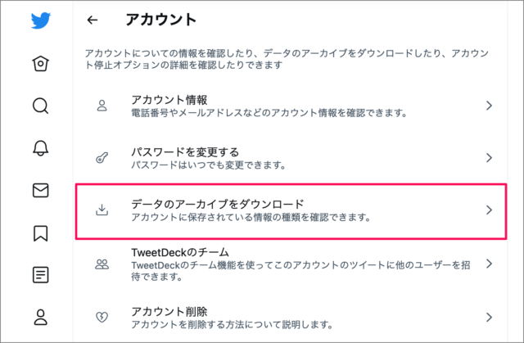524x343 pixels.
Task: Expand データのアーカイブをダウンロード chevron
Action: 489,210
